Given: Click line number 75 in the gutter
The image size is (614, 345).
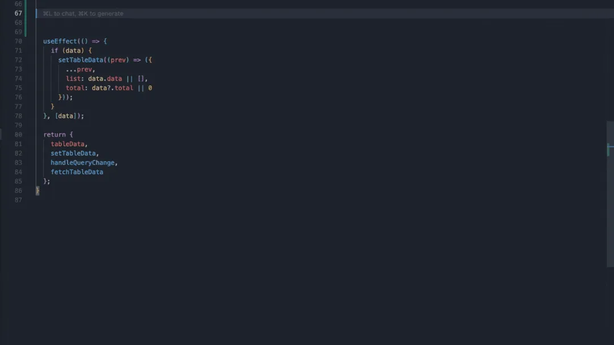Looking at the screenshot, I should point(18,89).
